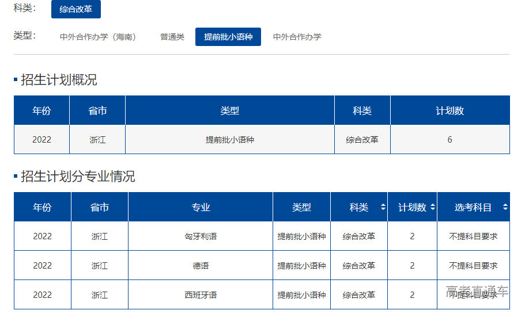Click the 类型 header in the majors table
Screen dimensions: 525x314
[301, 207]
